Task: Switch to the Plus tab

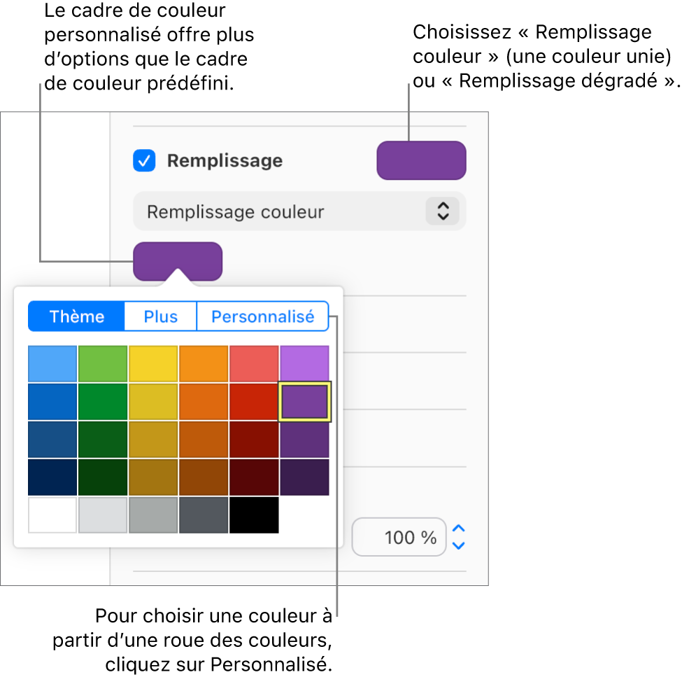Action: [x=161, y=316]
